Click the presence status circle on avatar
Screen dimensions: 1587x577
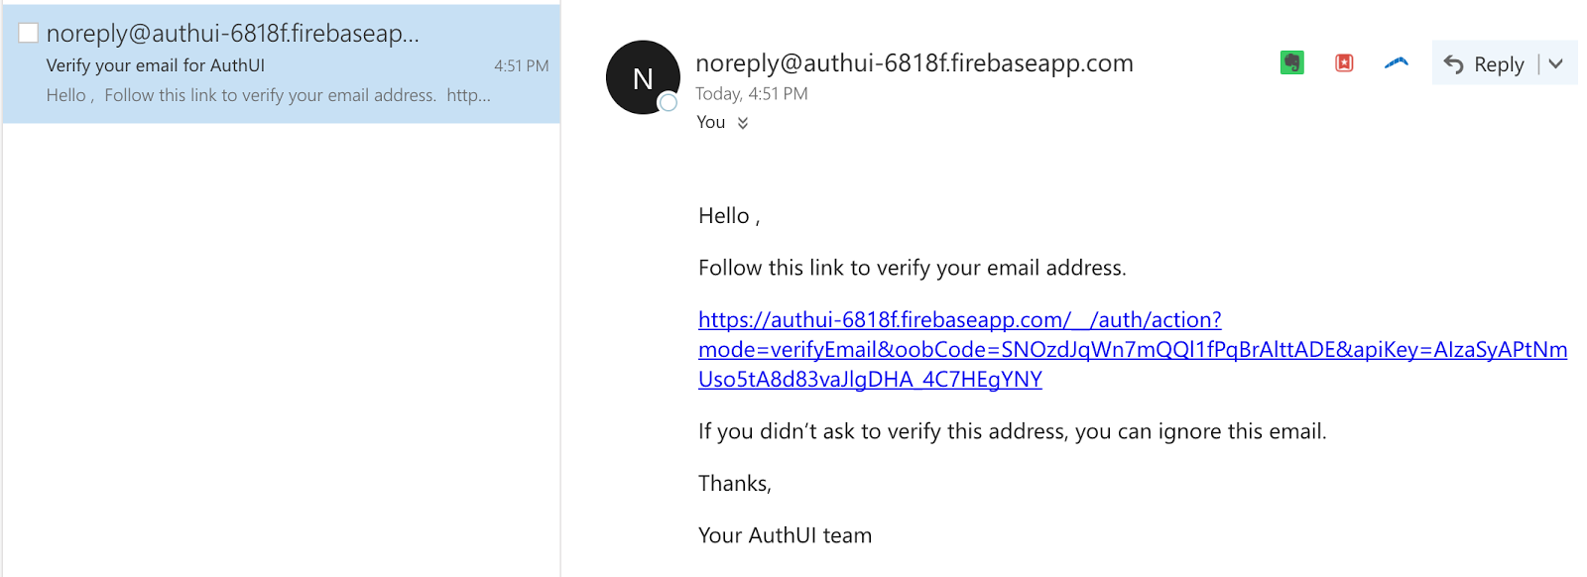(669, 102)
